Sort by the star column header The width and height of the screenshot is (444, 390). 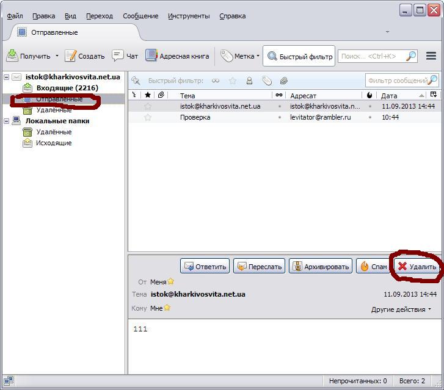click(148, 95)
